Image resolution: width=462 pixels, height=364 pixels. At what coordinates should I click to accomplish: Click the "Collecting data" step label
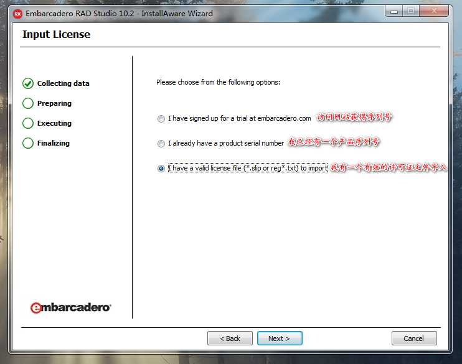click(x=64, y=83)
